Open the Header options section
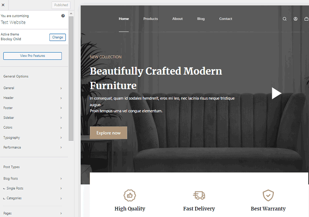Screen dimensions: 309x217 (32, 98)
